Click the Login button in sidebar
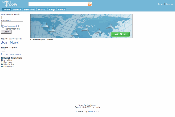 pyautogui.click(x=6, y=32)
